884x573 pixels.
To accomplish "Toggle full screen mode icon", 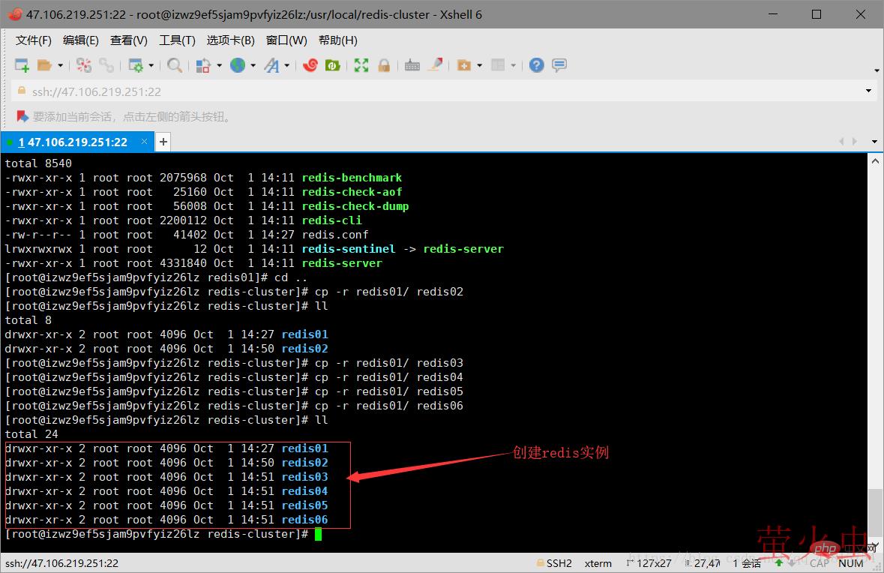I will point(361,66).
